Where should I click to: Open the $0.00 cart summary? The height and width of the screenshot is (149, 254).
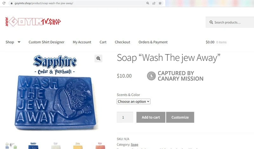(x=216, y=42)
